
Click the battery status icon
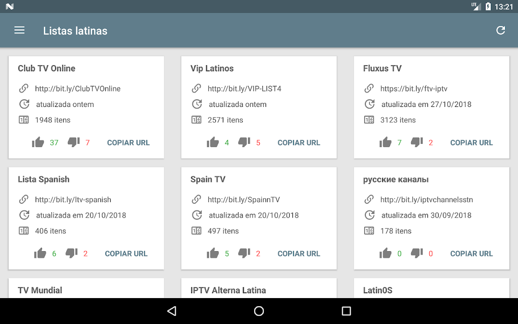click(x=488, y=6)
